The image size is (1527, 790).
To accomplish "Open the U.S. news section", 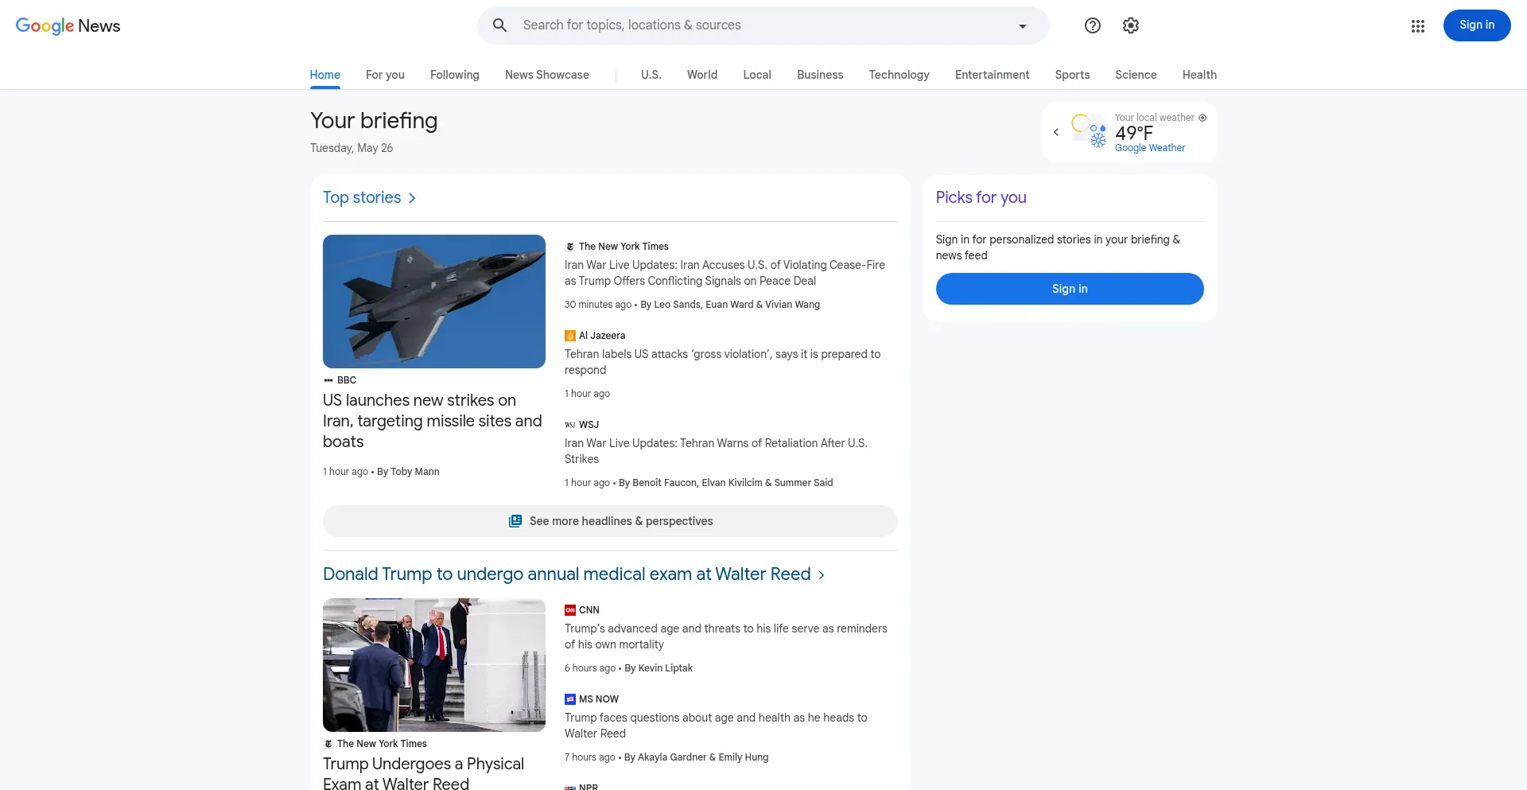I will (651, 75).
